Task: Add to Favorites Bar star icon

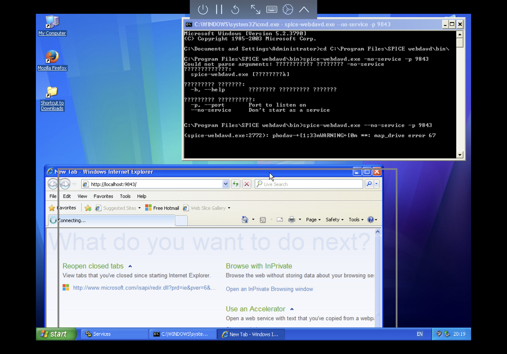Action: 88,208
